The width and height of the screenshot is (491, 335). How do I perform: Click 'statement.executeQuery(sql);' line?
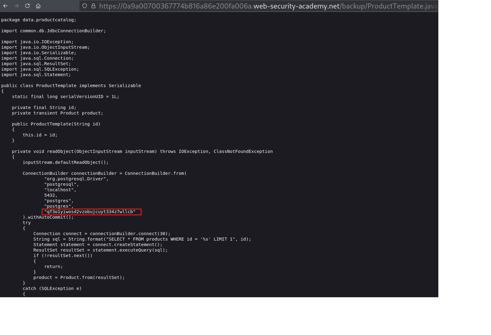[x=100, y=250]
